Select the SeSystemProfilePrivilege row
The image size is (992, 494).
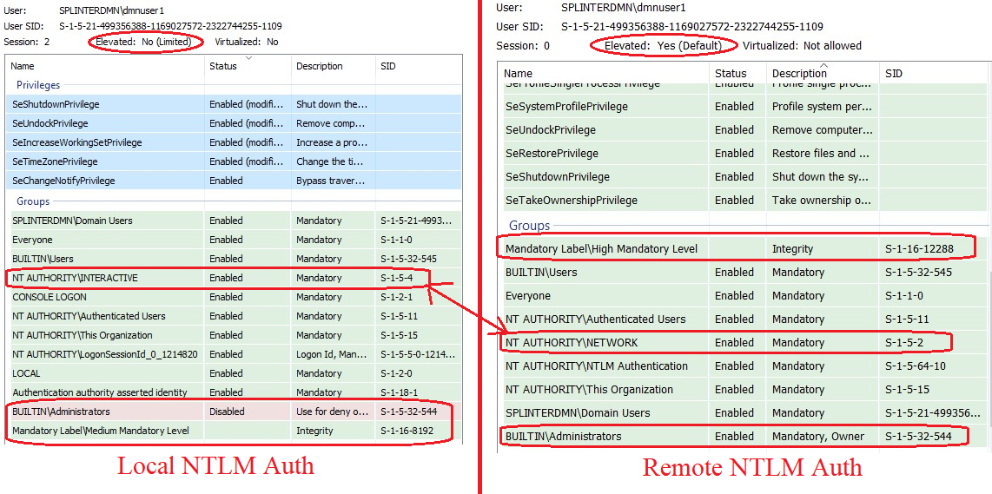[x=566, y=107]
